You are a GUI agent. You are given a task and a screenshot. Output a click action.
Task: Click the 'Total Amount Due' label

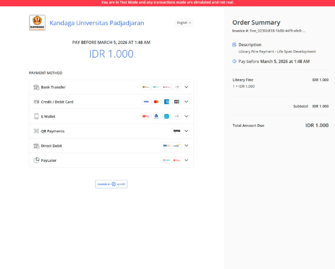(248, 126)
